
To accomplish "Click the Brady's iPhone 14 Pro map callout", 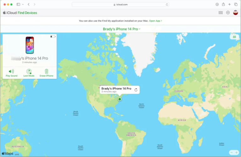I will tap(120, 90).
